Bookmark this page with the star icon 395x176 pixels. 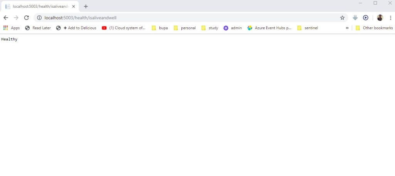(342, 18)
